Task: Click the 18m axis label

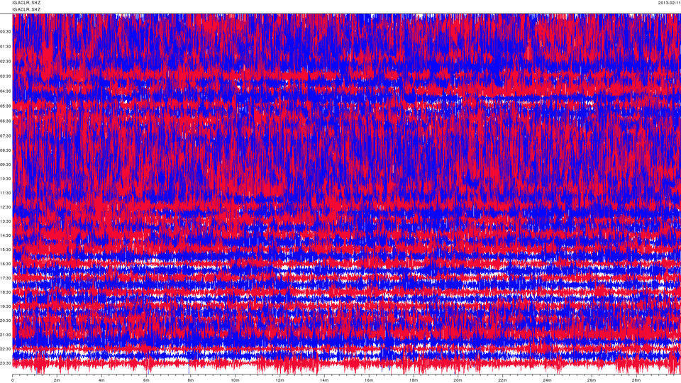Action: point(414,380)
